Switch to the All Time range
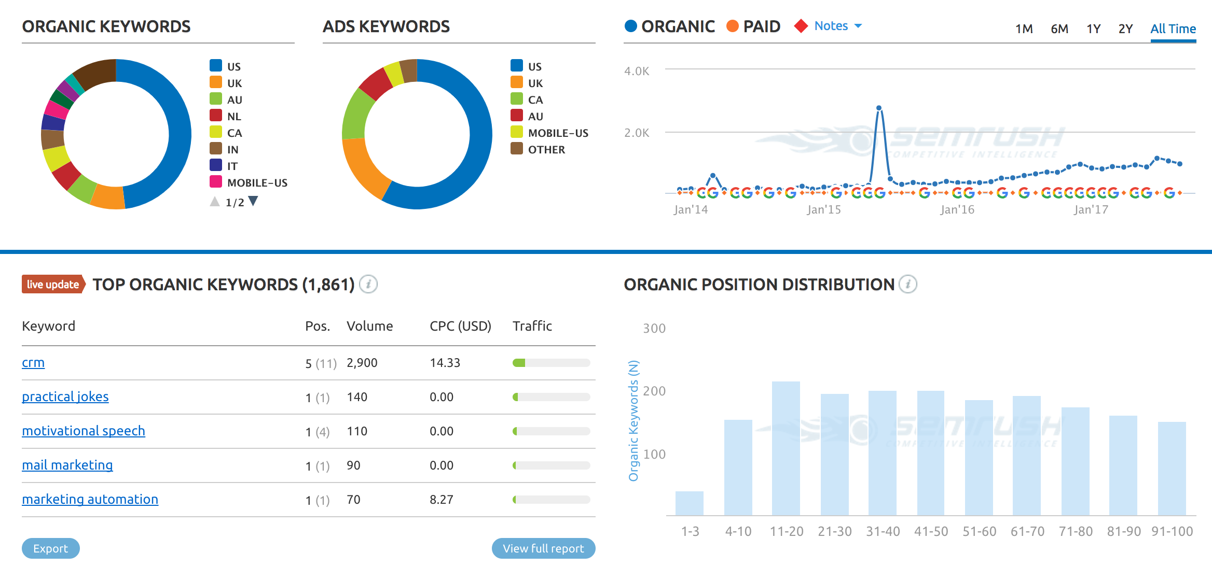 pos(1173,29)
